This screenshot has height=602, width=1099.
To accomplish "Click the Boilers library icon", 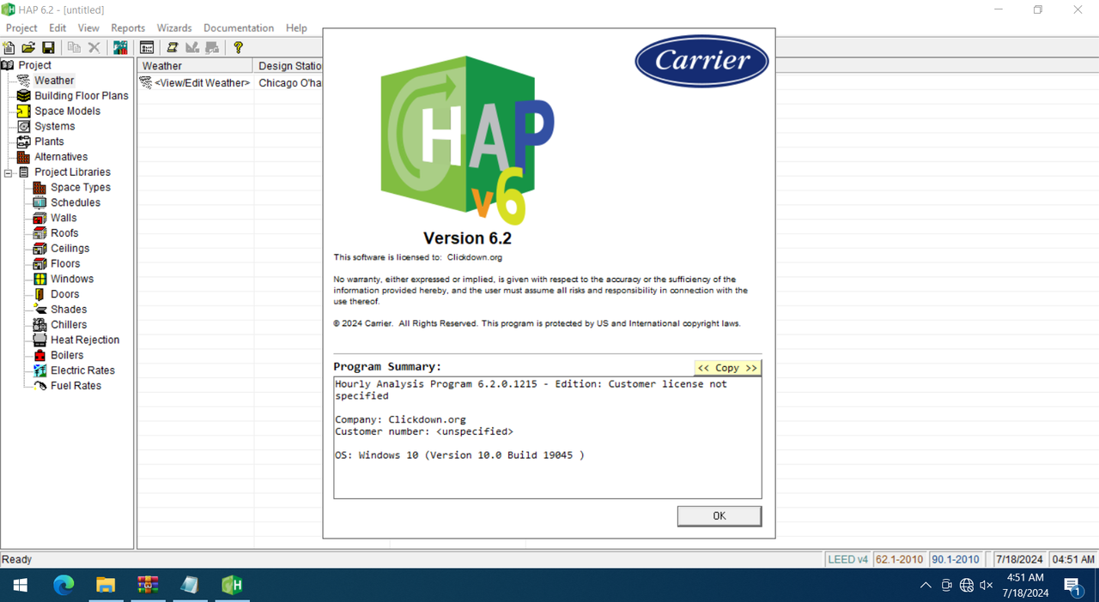I will [39, 355].
